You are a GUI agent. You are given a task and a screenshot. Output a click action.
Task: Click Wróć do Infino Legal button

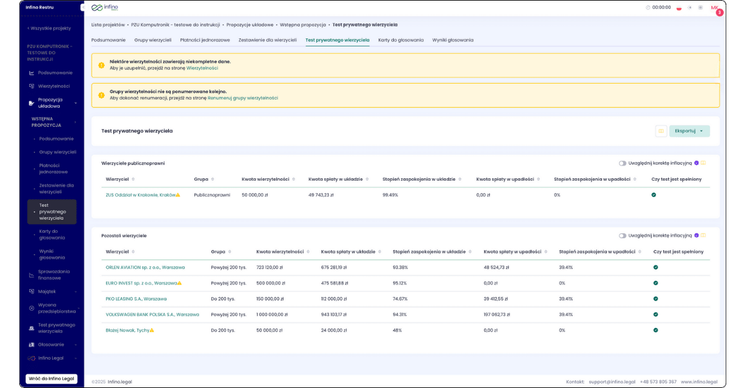[51, 379]
